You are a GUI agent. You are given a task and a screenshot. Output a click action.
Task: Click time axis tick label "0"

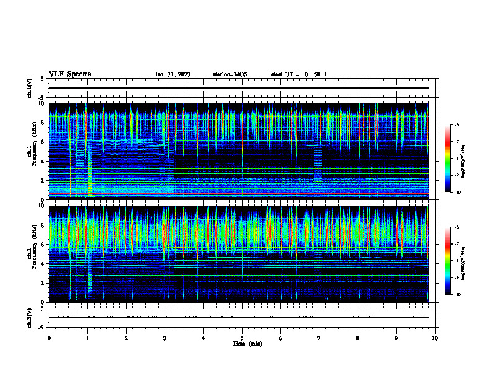click(x=49, y=338)
